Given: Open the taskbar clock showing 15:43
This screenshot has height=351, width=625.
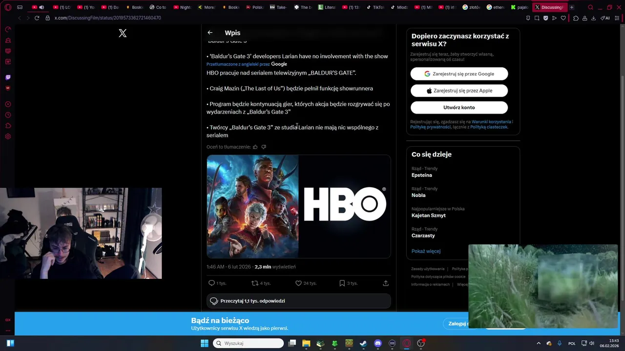Looking at the screenshot, I should point(610,343).
